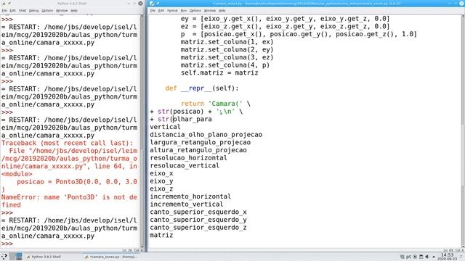Click 'canto_superior_esquerdo_z' line
The width and height of the screenshot is (465, 261).
[198, 227]
